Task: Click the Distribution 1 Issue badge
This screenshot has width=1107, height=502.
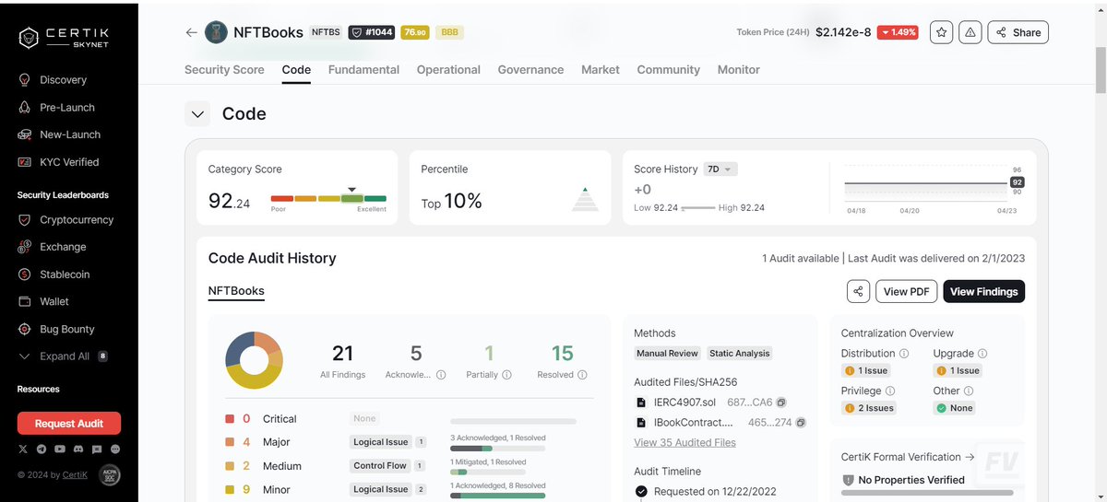Action: (865, 370)
